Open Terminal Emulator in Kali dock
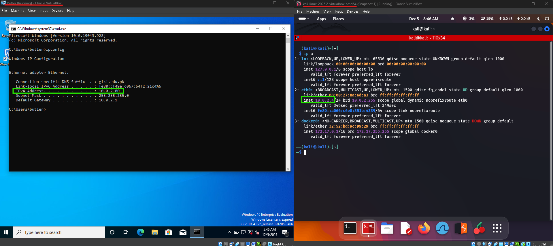Viewport: 553px width, 246px height. tap(350, 228)
